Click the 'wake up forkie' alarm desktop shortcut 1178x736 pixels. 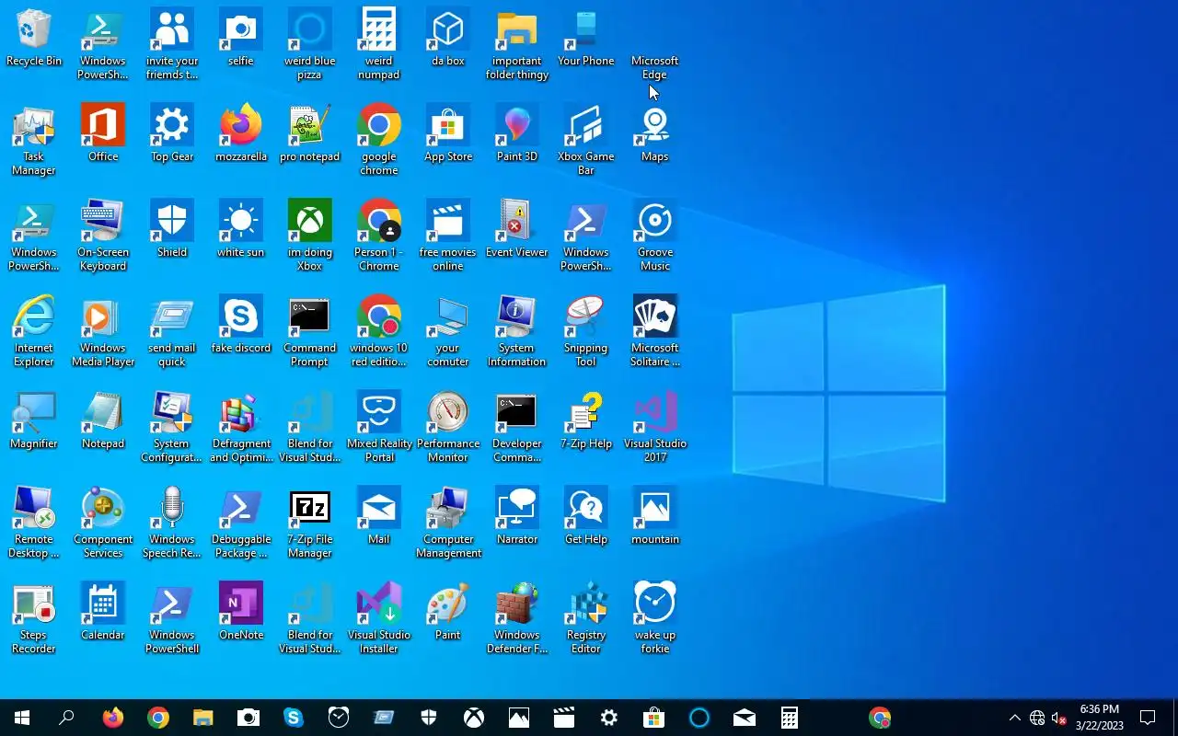655,617
